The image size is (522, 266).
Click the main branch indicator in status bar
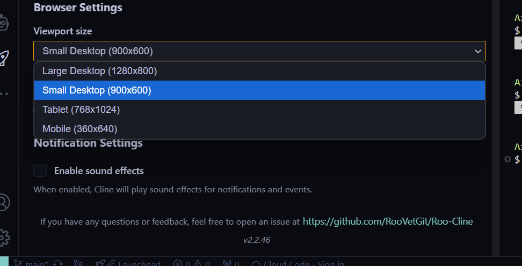point(31,263)
